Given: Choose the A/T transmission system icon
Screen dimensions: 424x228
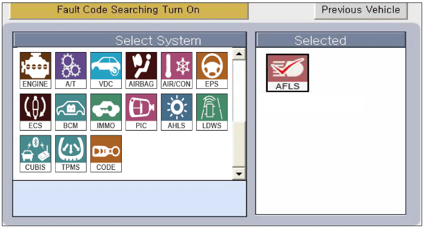Looking at the screenshot, I should 71,70.
